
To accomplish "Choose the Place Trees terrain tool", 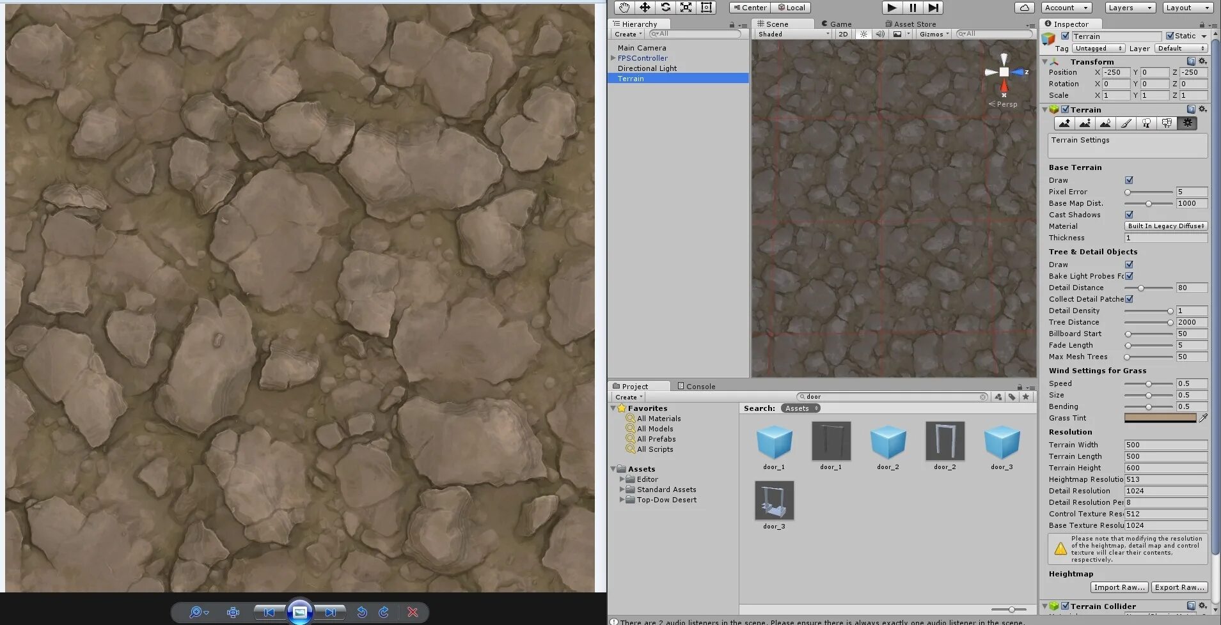I will click(x=1146, y=123).
